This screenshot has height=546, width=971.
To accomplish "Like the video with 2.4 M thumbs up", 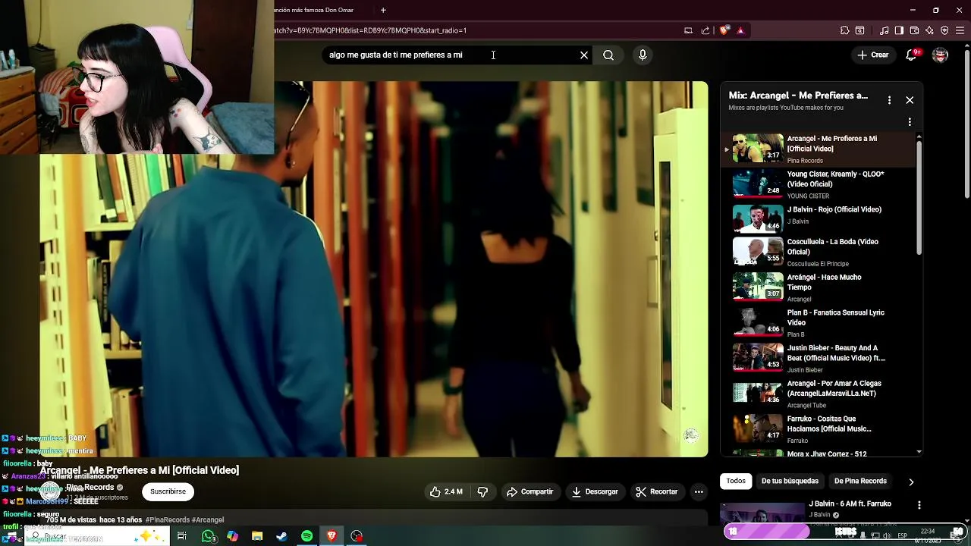I will (445, 491).
